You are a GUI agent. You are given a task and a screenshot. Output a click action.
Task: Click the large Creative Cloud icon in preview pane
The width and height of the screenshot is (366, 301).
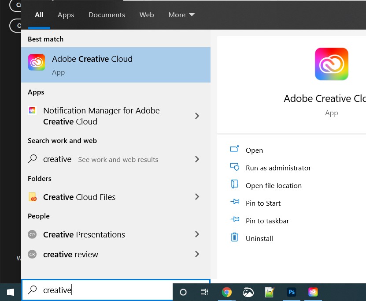[x=332, y=64]
